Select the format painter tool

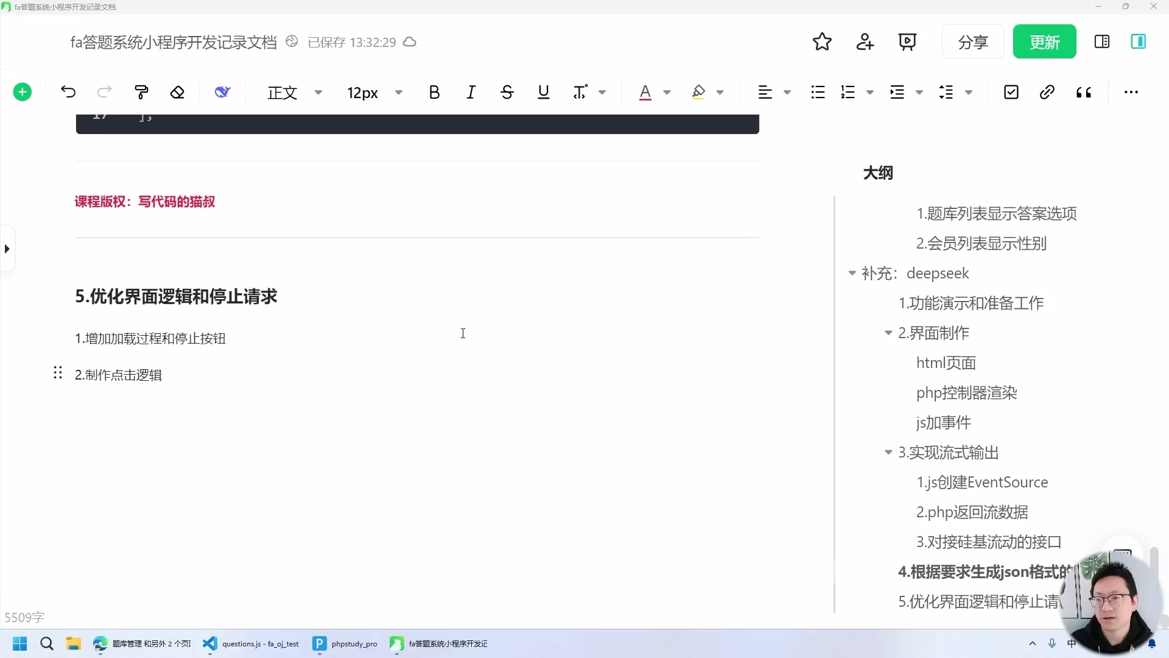[141, 92]
